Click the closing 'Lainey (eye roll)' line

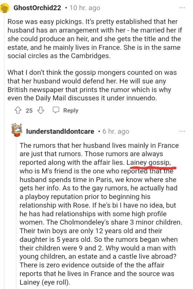coord(45,282)
